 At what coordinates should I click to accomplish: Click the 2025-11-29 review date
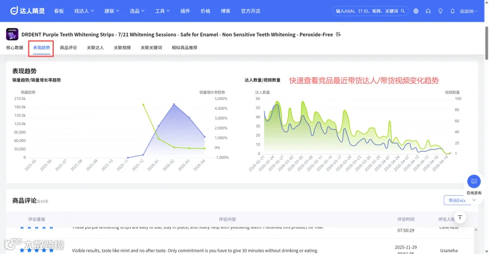tap(406, 247)
